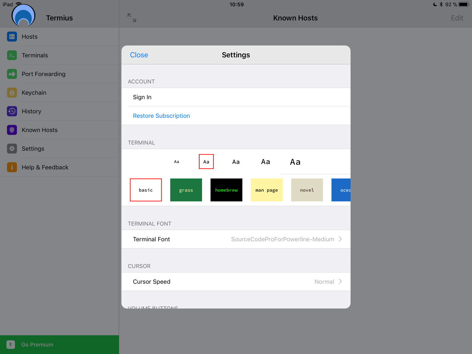Choose the grass terminal theme

pos(186,190)
